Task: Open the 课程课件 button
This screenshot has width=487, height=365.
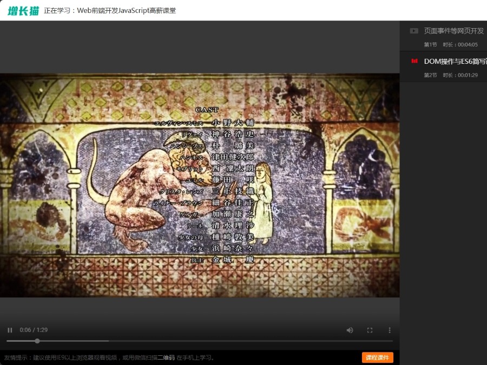Action: tap(377, 357)
